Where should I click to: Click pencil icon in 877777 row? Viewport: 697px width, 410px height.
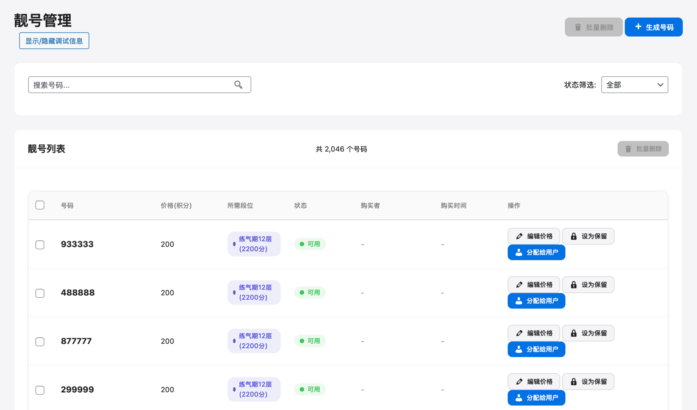pos(519,333)
